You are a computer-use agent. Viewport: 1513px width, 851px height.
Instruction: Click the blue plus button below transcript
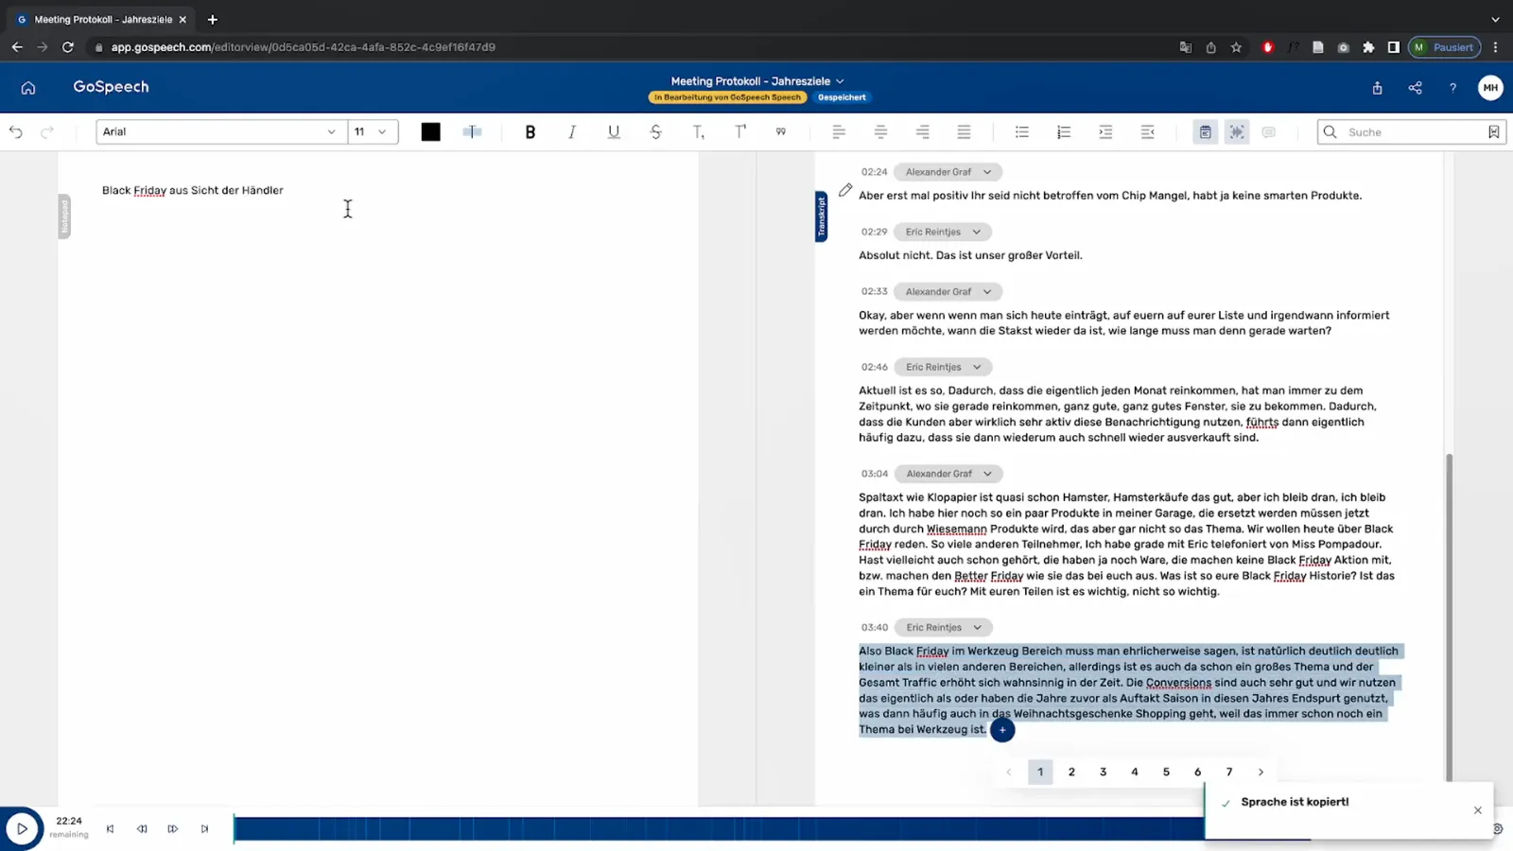coord(1002,730)
